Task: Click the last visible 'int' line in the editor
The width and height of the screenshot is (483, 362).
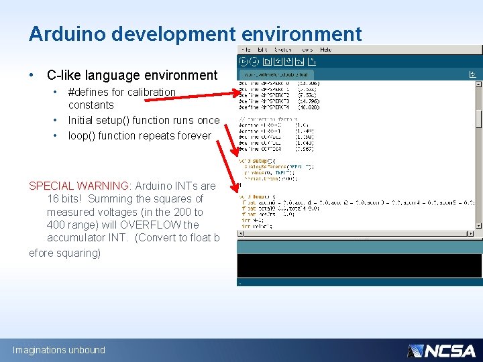Action: [257, 227]
